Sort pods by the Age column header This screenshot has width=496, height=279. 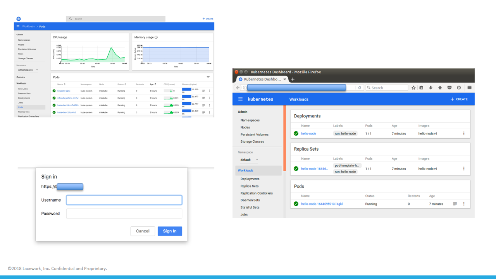click(153, 84)
